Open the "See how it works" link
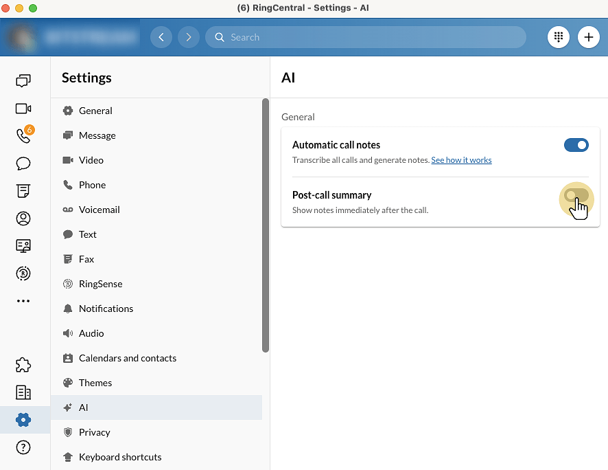The width and height of the screenshot is (608, 470). tap(461, 160)
